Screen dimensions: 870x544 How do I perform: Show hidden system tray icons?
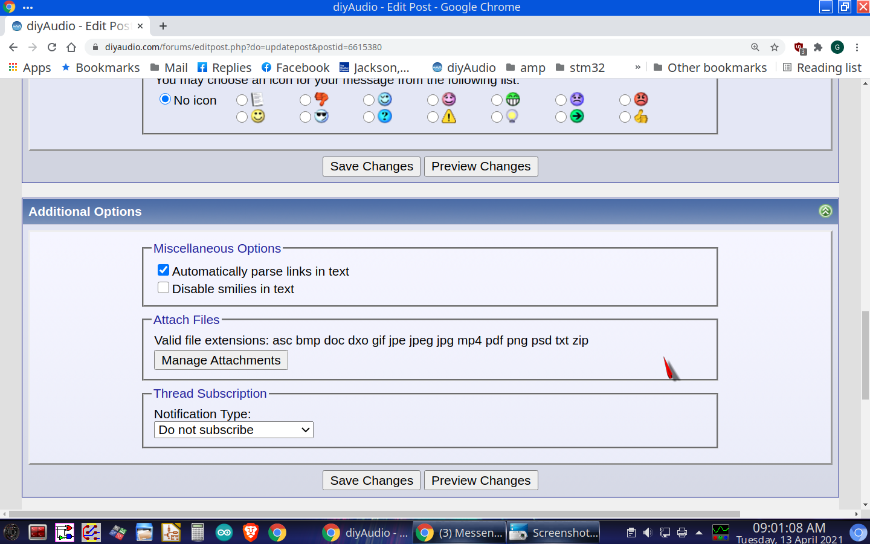(x=699, y=533)
